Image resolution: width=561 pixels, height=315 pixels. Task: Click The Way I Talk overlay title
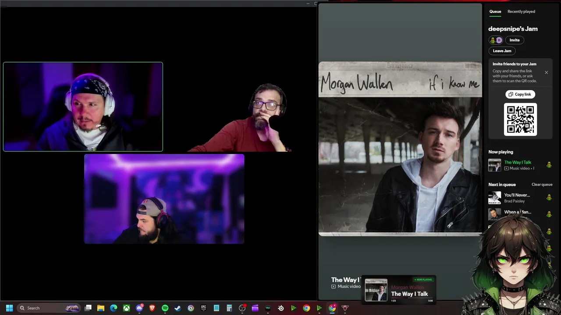point(409,294)
